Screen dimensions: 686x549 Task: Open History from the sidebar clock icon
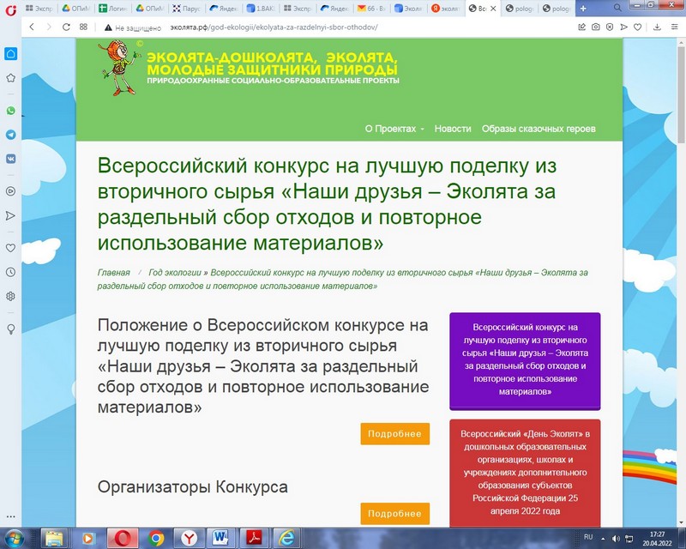(10, 272)
